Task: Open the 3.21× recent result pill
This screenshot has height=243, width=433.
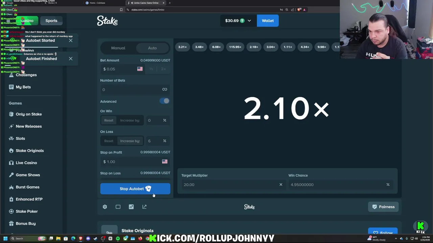Action: click(x=183, y=47)
